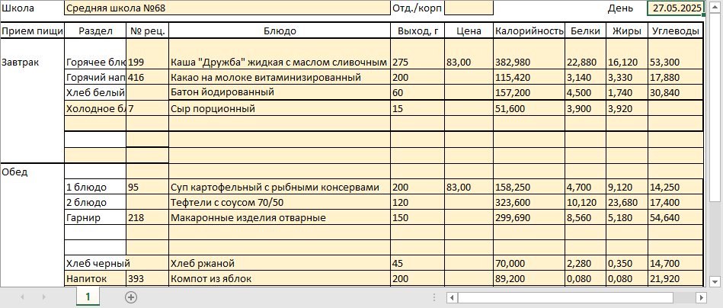This screenshot has width=723, height=308.
Task: Select cell Каша "Дружба" жидкая с маслом
Action: (280, 54)
